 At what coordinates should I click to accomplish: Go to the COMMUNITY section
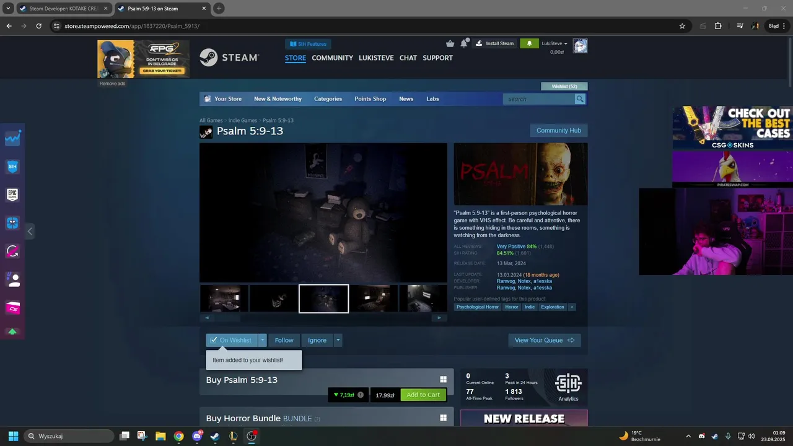[x=332, y=58]
